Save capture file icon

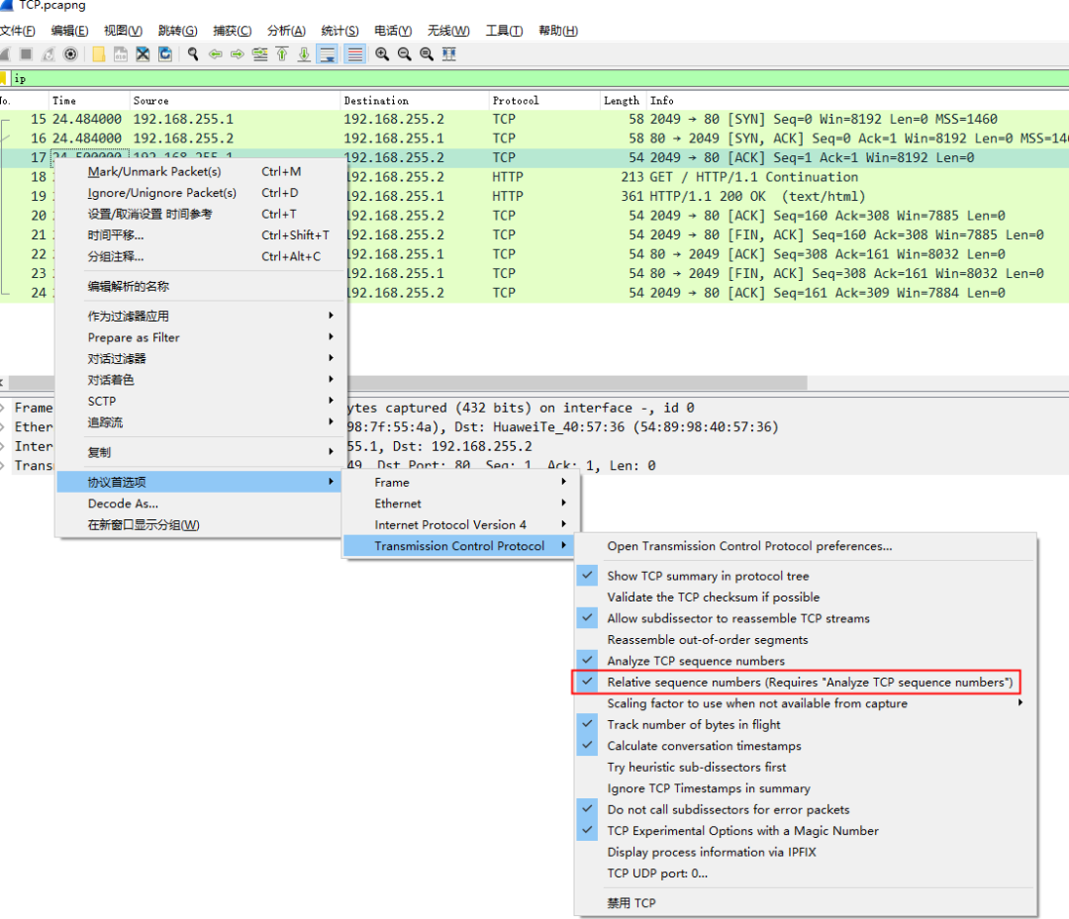point(121,53)
